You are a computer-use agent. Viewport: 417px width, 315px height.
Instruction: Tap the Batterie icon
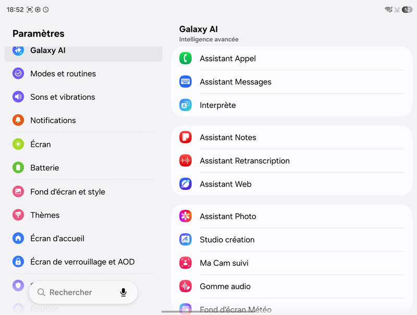click(x=18, y=167)
